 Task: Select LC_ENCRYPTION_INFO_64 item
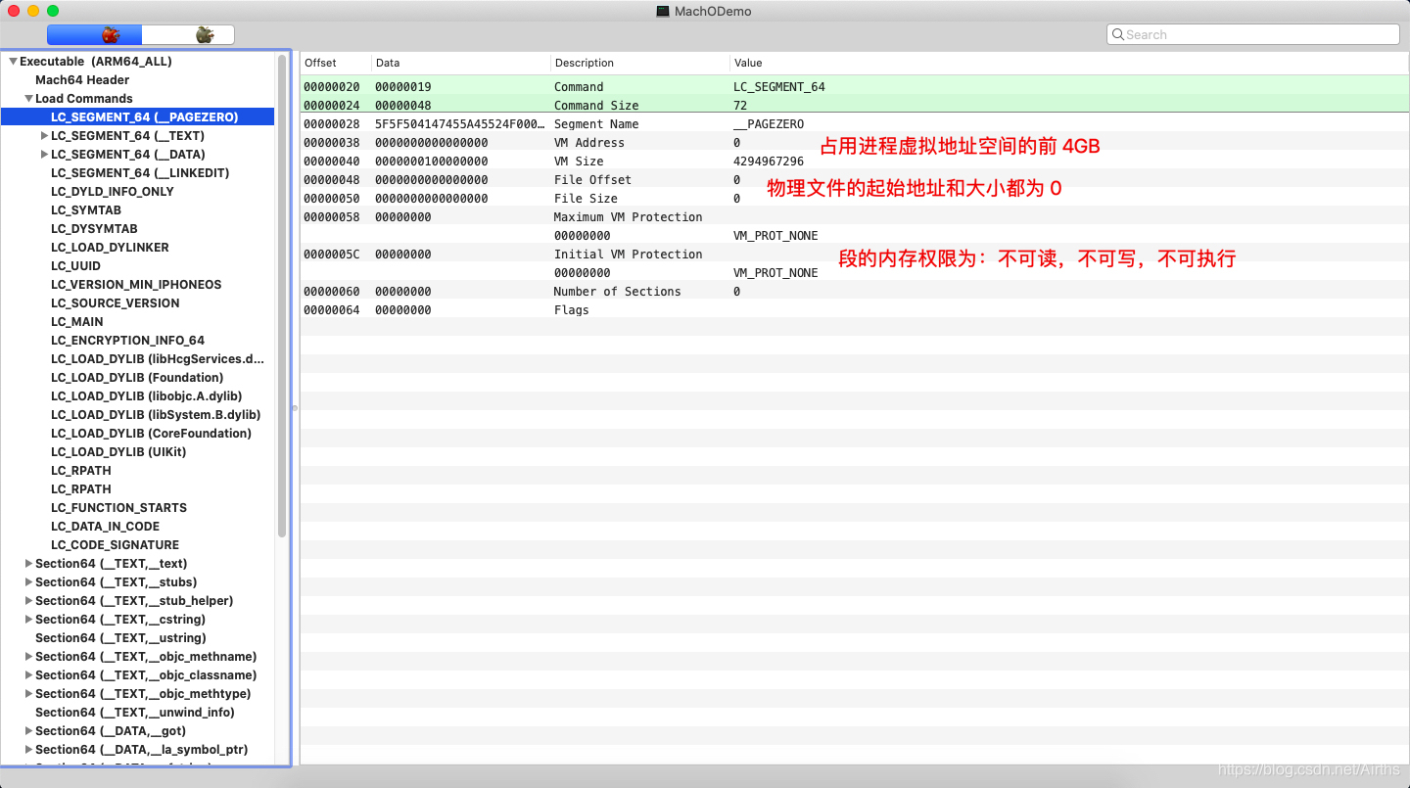coord(128,340)
